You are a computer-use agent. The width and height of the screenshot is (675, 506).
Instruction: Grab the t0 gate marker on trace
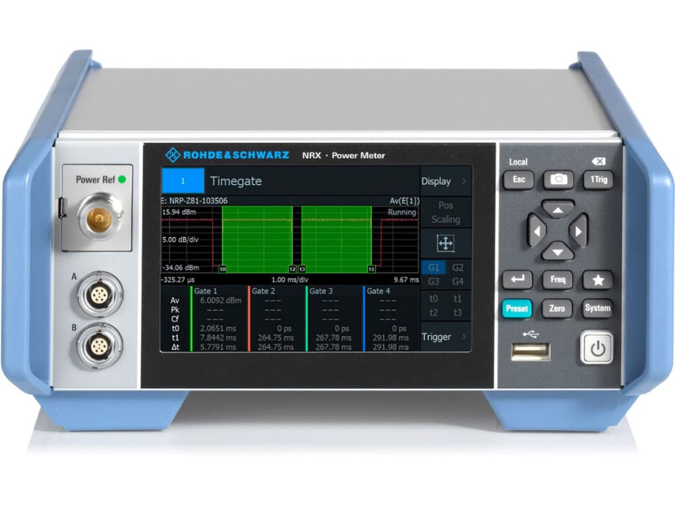223,269
